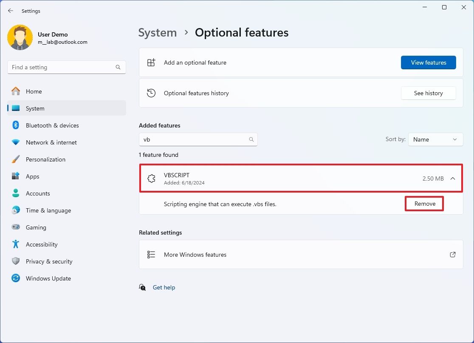The image size is (474, 343).
Task: Click the Apps icon in sidebar
Action: click(x=16, y=176)
